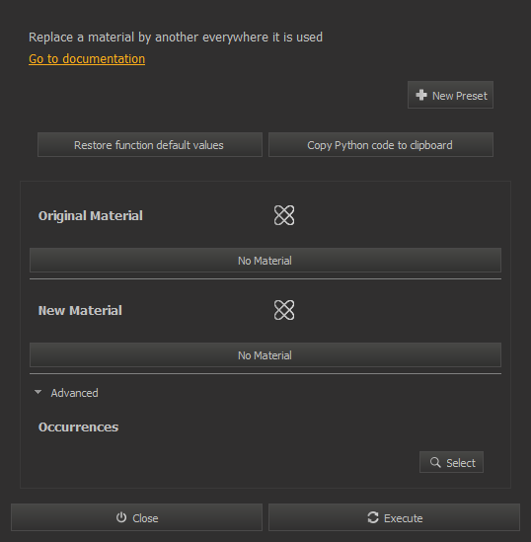The height and width of the screenshot is (542, 531).
Task: Click the power icon on Close
Action: [x=121, y=517]
